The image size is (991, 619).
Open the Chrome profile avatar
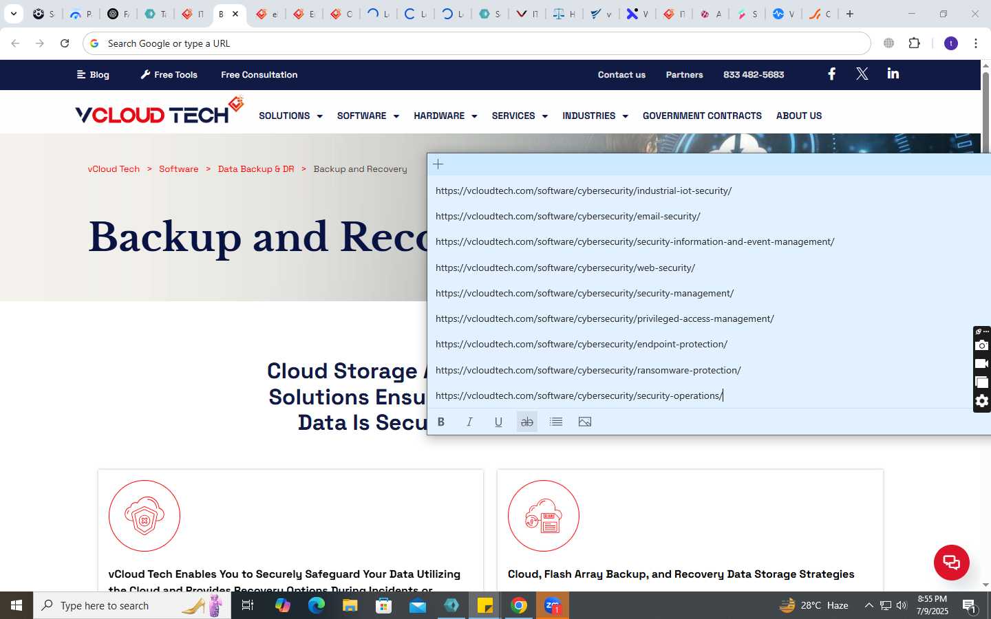pos(951,43)
